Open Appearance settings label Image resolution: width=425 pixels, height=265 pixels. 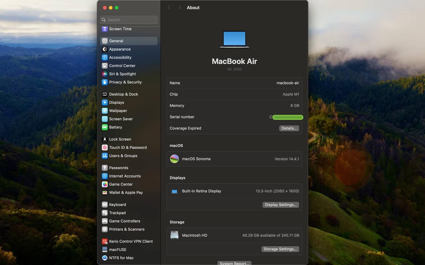[120, 49]
